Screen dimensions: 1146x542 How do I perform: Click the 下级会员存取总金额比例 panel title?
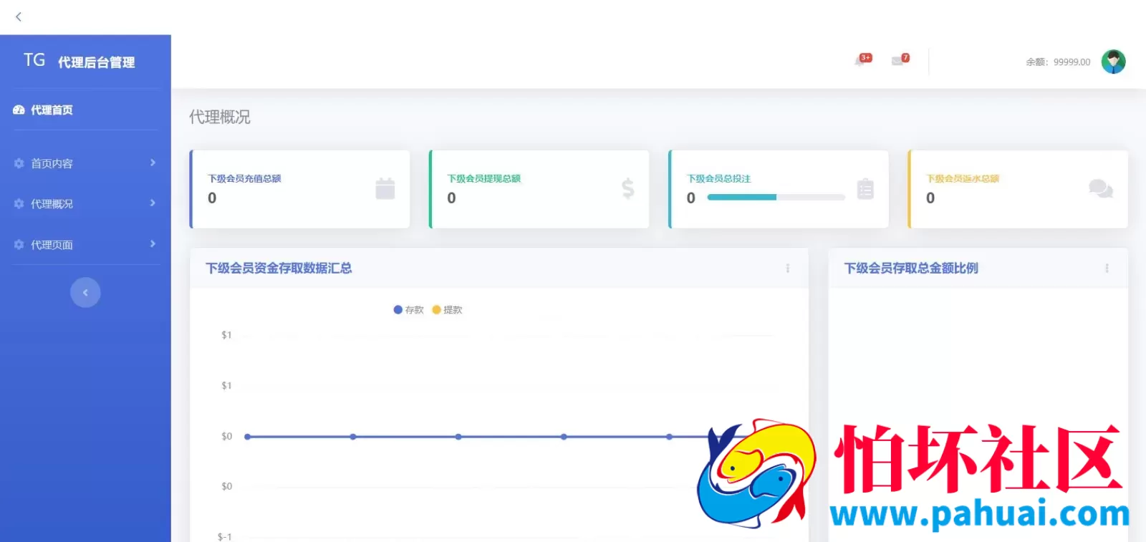(911, 268)
